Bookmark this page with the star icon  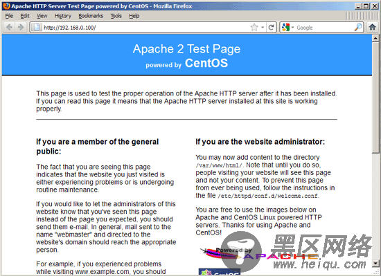pyautogui.click(x=254, y=27)
